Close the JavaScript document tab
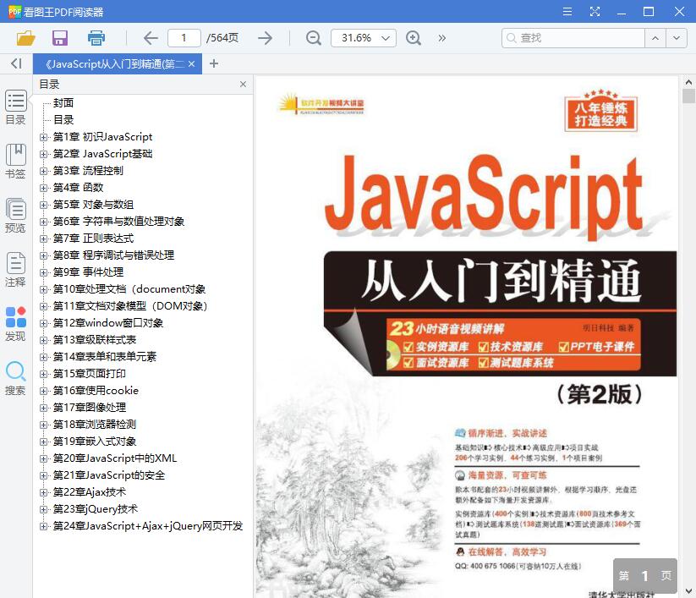696x598 pixels. (x=192, y=64)
